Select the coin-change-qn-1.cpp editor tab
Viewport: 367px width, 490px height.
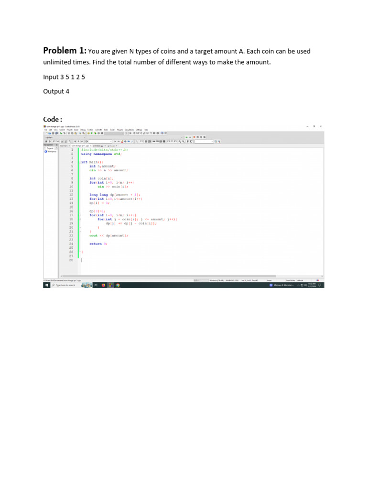point(80,146)
